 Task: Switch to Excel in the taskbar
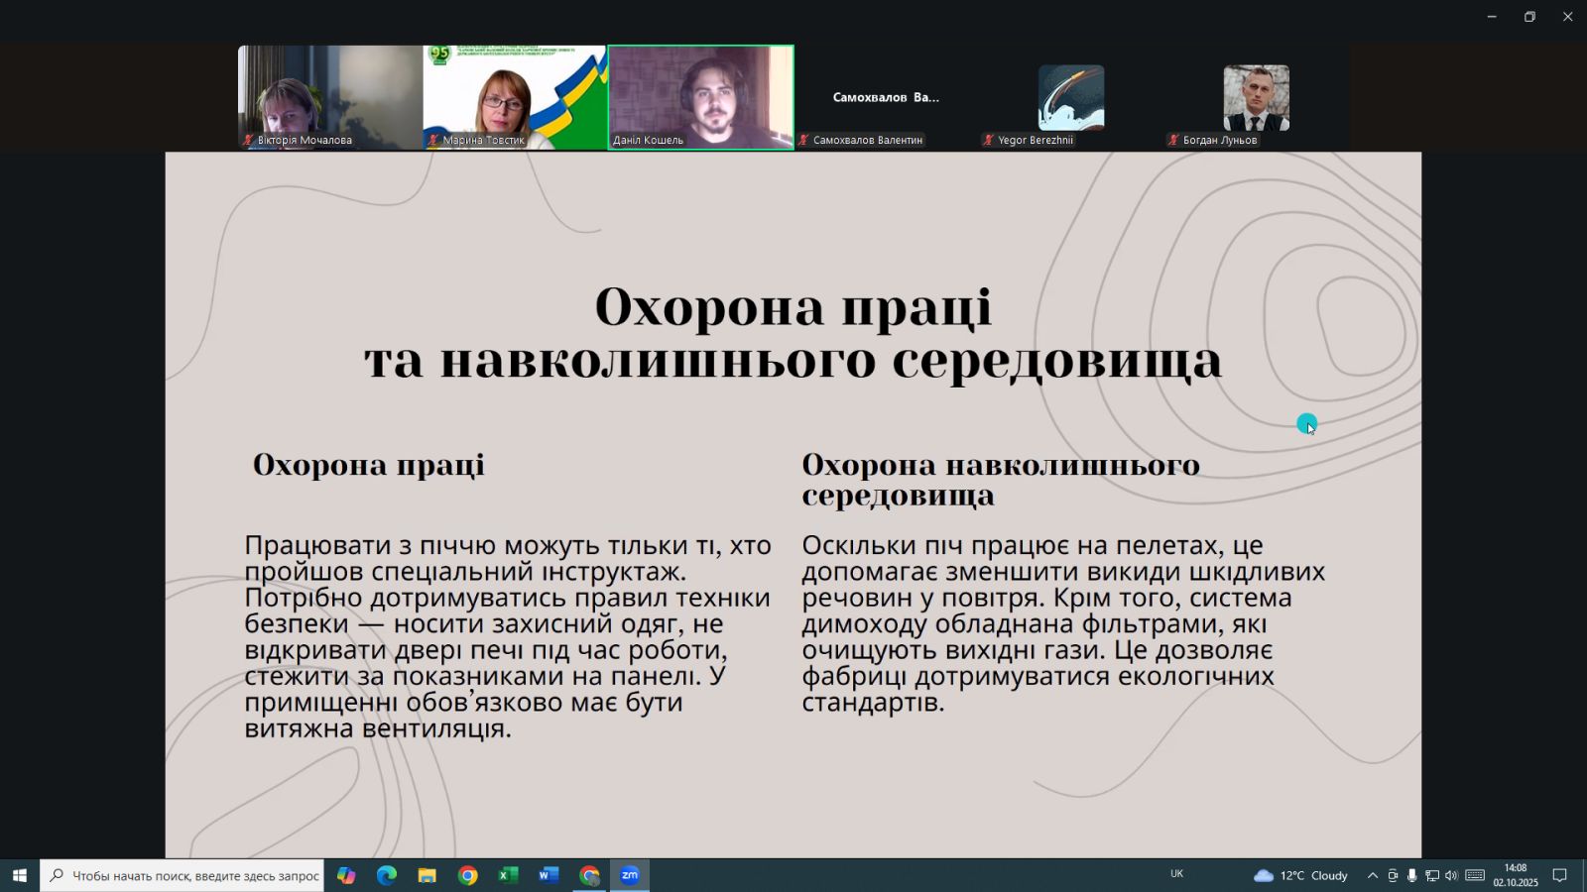click(508, 875)
